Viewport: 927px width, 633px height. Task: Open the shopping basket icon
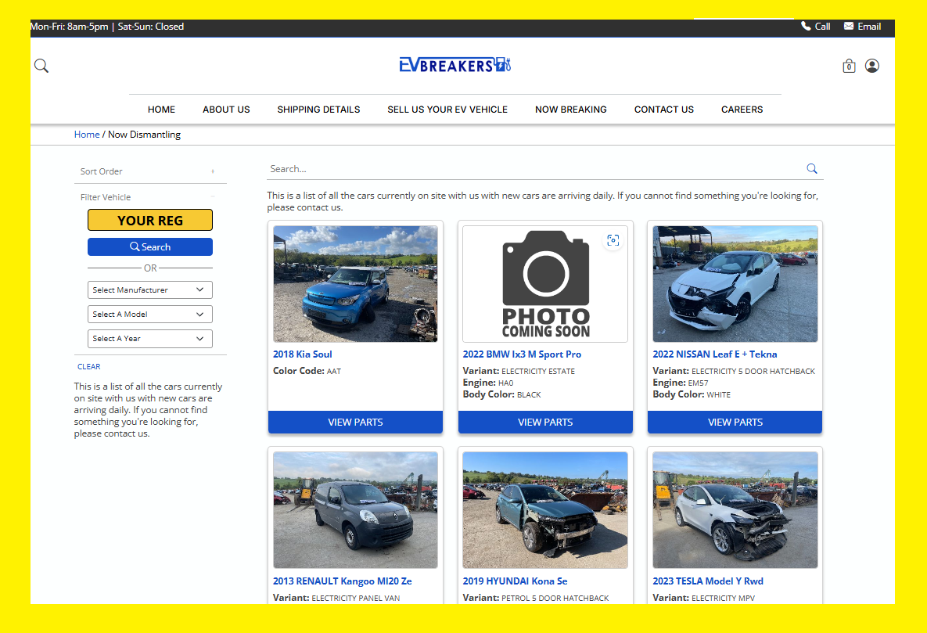(x=849, y=66)
